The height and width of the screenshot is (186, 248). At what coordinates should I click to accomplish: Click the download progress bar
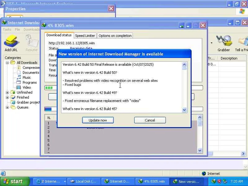(124, 88)
